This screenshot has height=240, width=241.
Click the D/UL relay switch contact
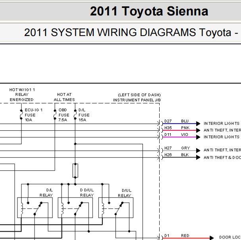119,209
